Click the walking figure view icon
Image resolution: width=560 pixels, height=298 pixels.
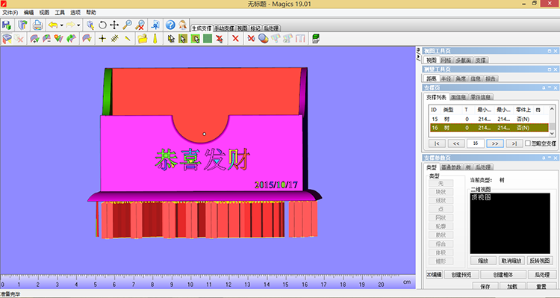point(155,25)
